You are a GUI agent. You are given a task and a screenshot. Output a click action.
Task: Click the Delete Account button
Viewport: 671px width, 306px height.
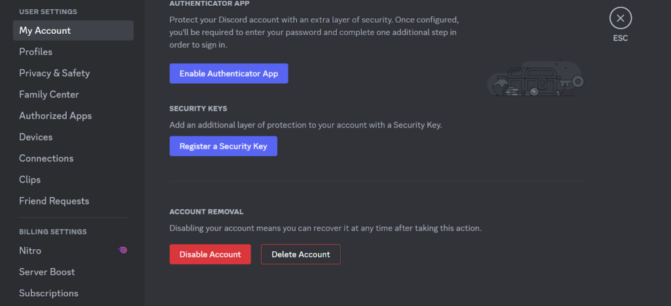300,254
